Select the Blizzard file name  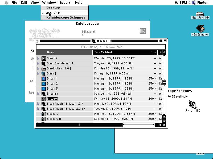(52, 99)
